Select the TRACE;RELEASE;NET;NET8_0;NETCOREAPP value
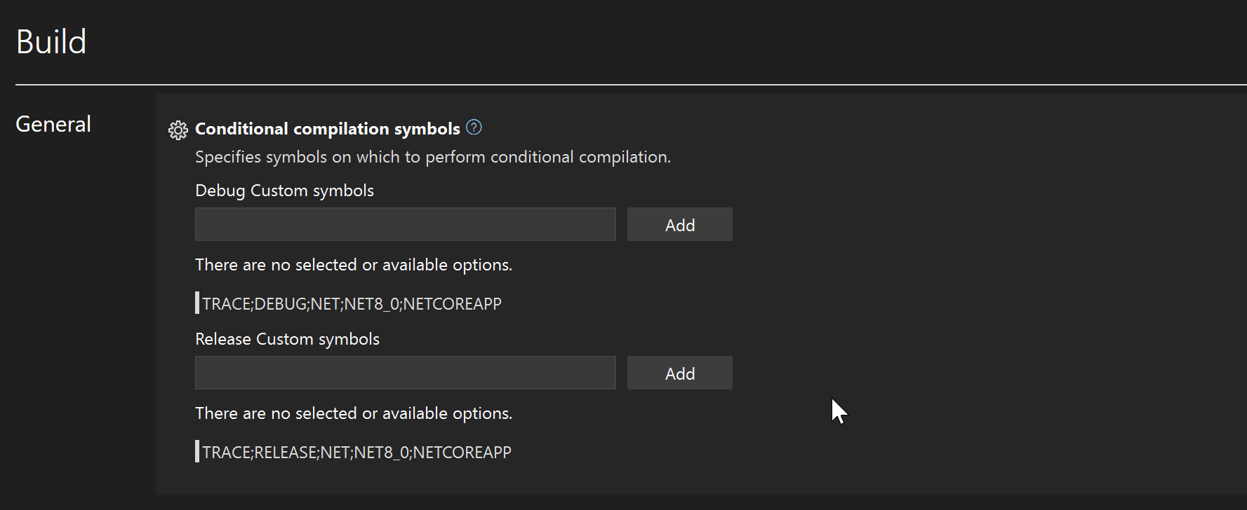The height and width of the screenshot is (510, 1247). pyautogui.click(x=356, y=451)
